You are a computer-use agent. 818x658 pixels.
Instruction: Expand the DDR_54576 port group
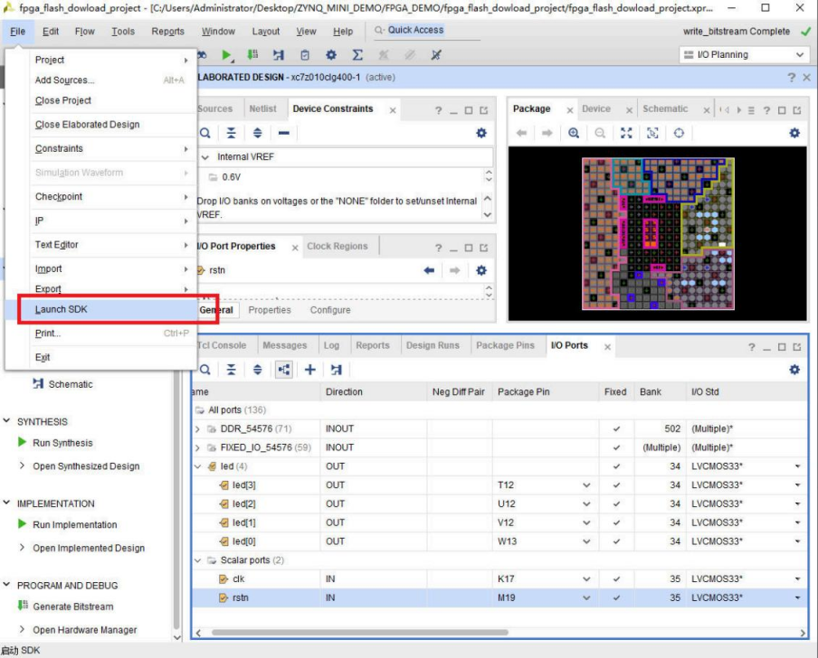coord(198,429)
